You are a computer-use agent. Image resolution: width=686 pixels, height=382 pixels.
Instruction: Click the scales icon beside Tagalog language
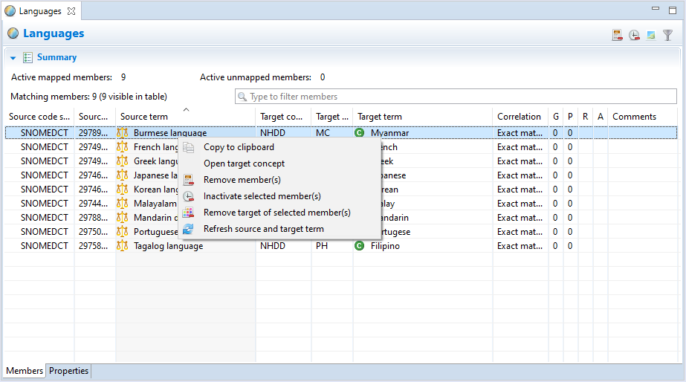[x=123, y=246]
